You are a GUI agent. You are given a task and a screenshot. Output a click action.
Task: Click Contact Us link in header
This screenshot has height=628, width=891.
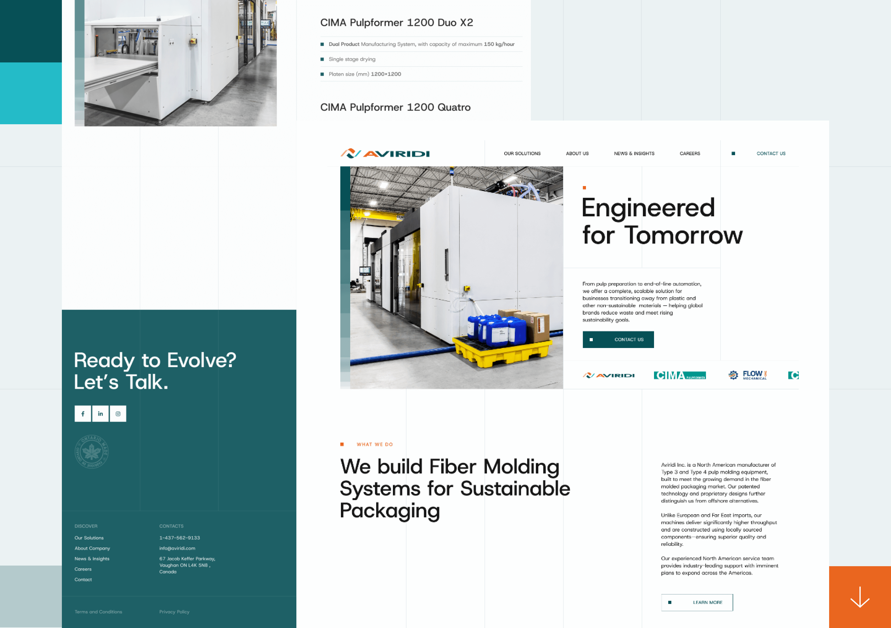tap(771, 154)
